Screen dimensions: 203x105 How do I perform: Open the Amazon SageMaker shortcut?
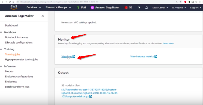pos(105,8)
